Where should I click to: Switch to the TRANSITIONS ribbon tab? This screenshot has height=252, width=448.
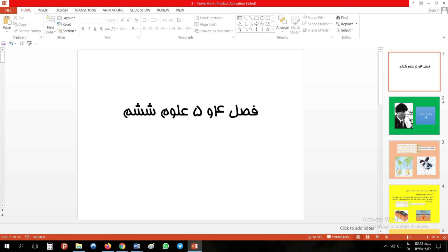85,10
